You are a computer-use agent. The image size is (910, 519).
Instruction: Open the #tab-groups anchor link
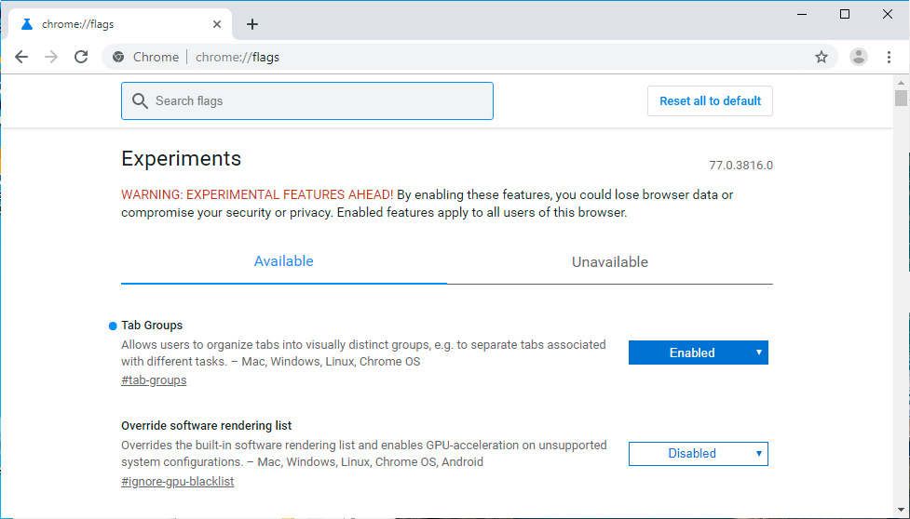pyautogui.click(x=154, y=379)
